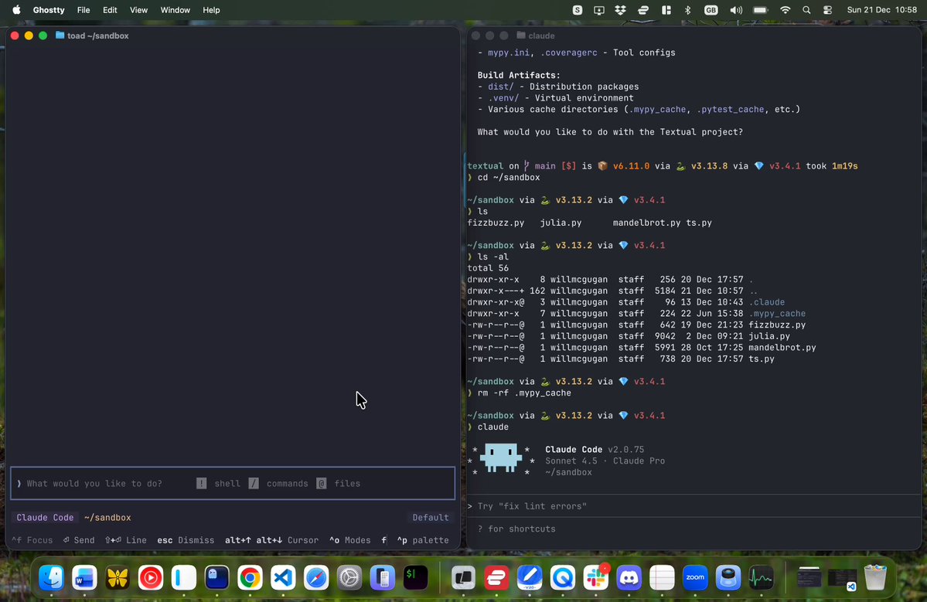This screenshot has width=927, height=602.
Task: Open the GB input source menu
Action: 711,10
